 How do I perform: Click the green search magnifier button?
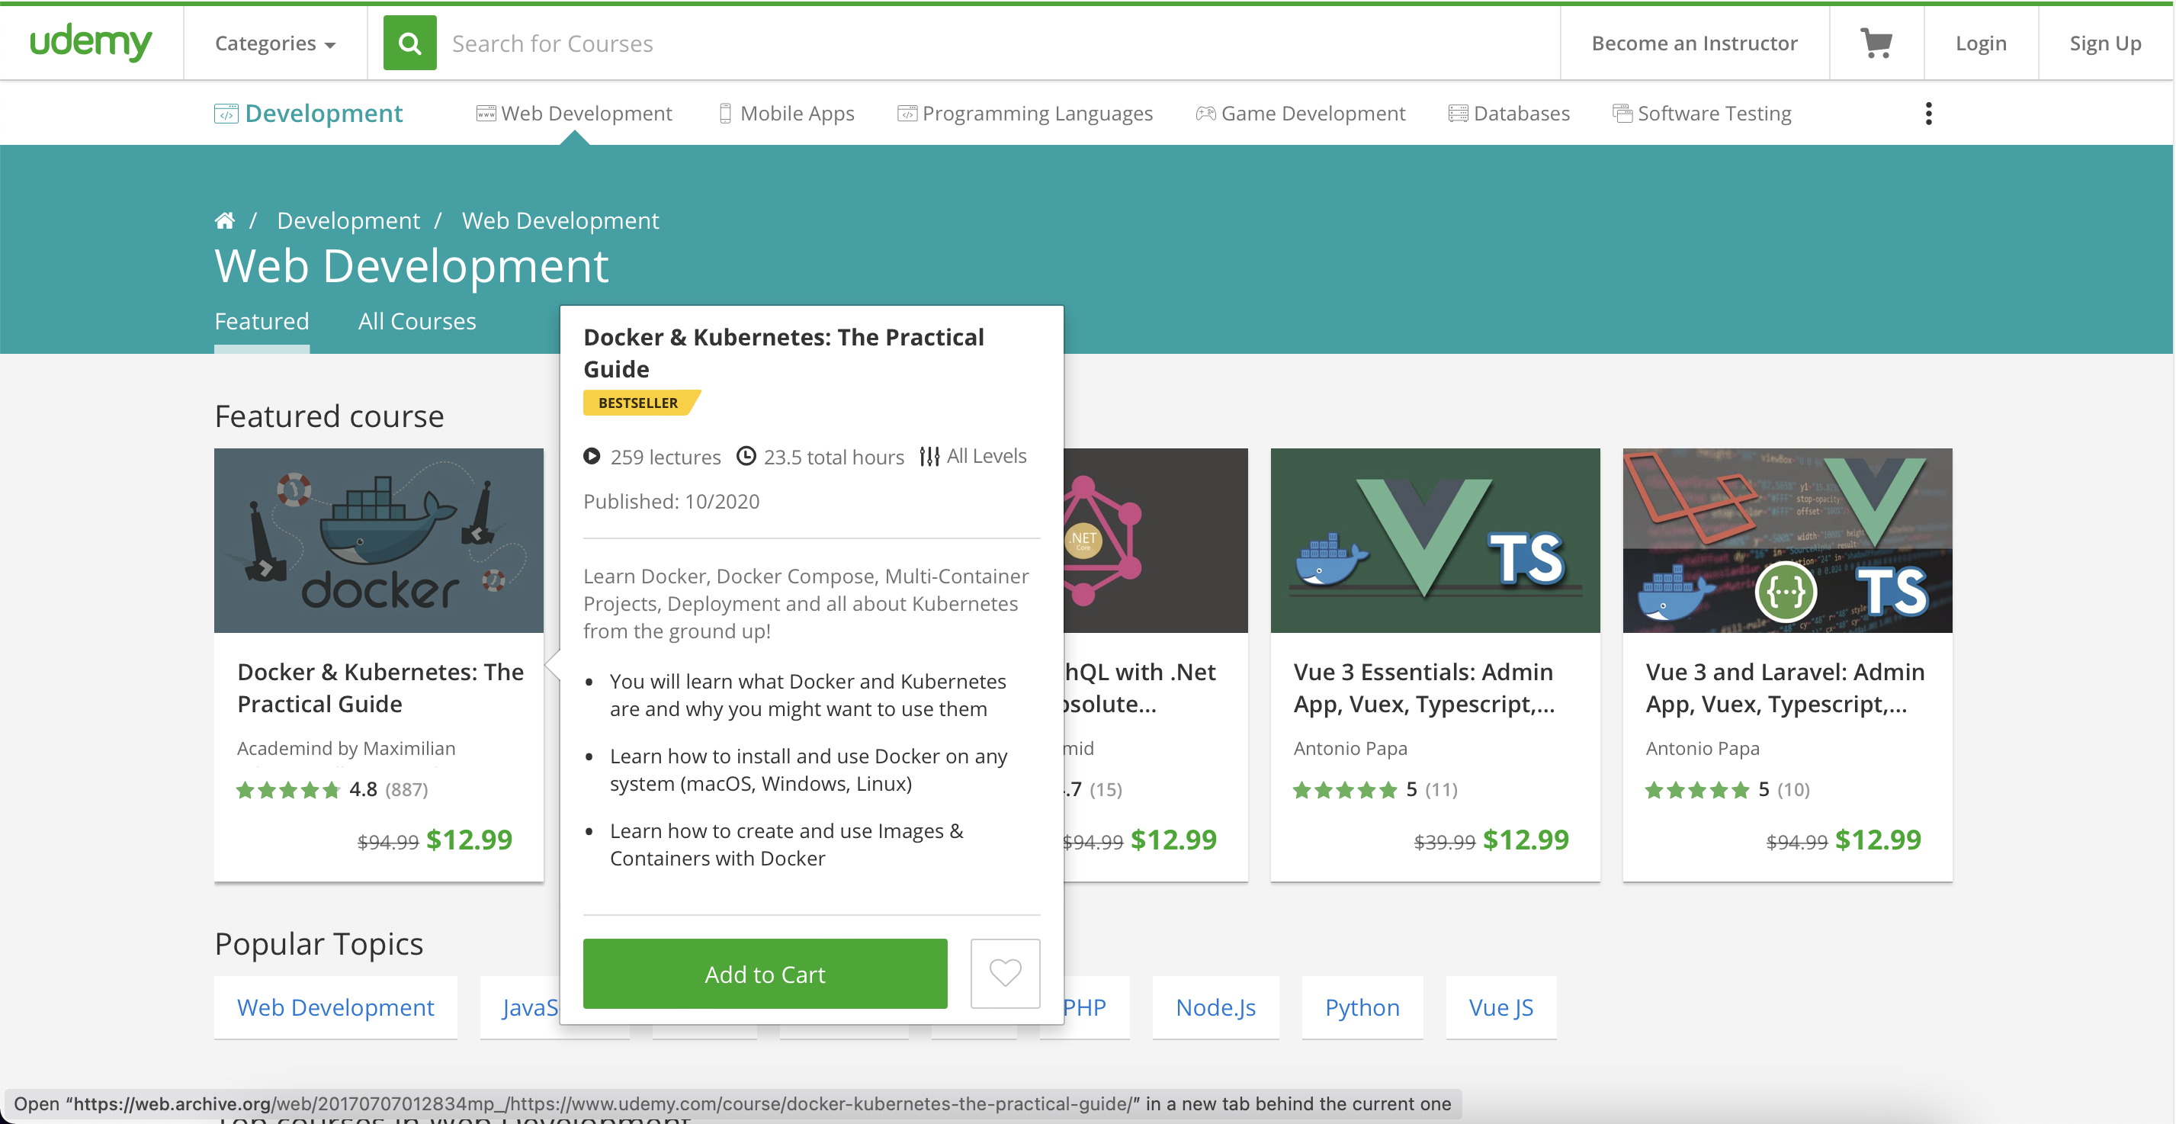click(409, 42)
